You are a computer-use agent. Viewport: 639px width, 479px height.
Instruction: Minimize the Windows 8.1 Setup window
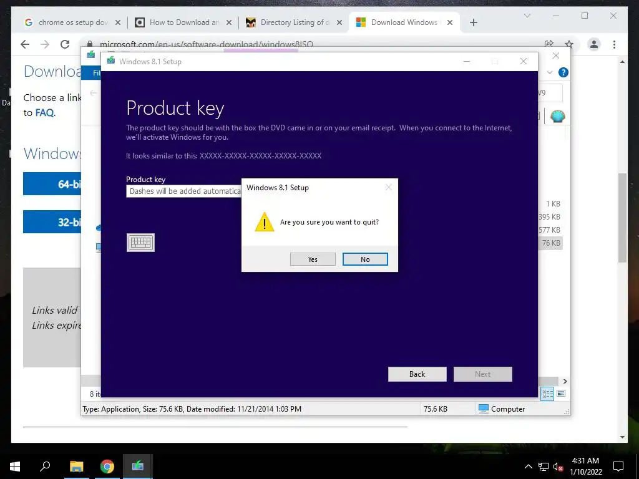tap(467, 62)
